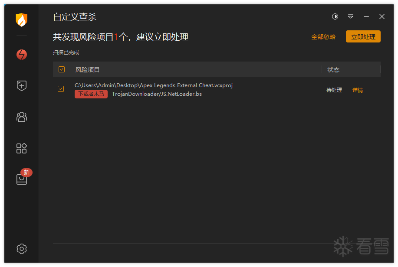The image size is (398, 267).
Task: Open the virus scan lightning icon
Action: point(22,55)
